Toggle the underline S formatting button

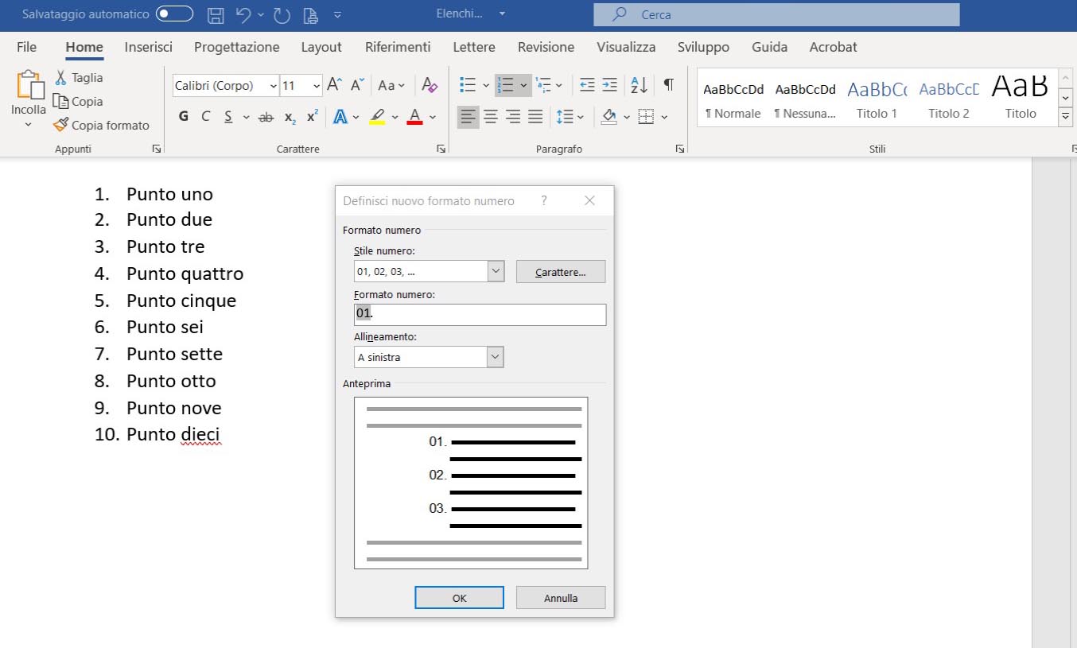point(228,117)
